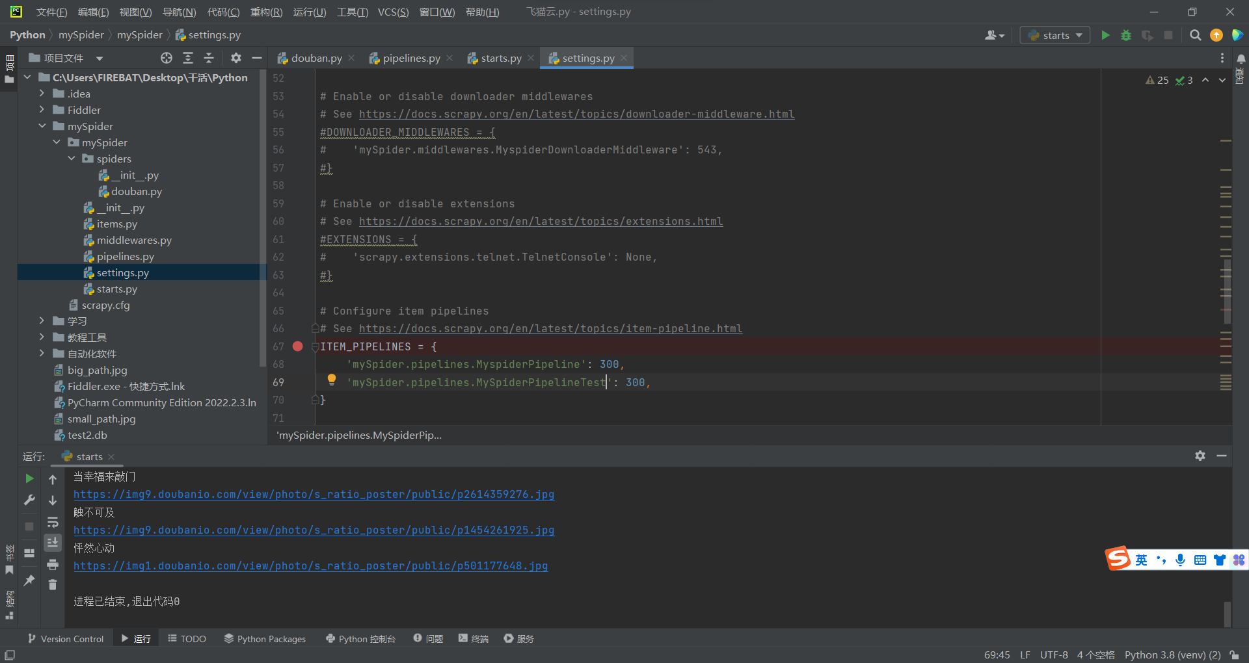Rerun starts in the run panel
Screen dimensions: 1249x663
[x=29, y=478]
